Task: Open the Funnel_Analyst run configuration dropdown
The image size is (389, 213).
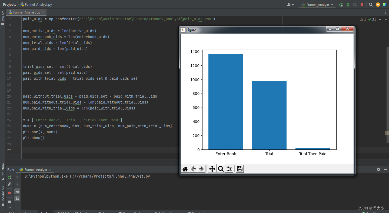Action: pyautogui.click(x=317, y=5)
